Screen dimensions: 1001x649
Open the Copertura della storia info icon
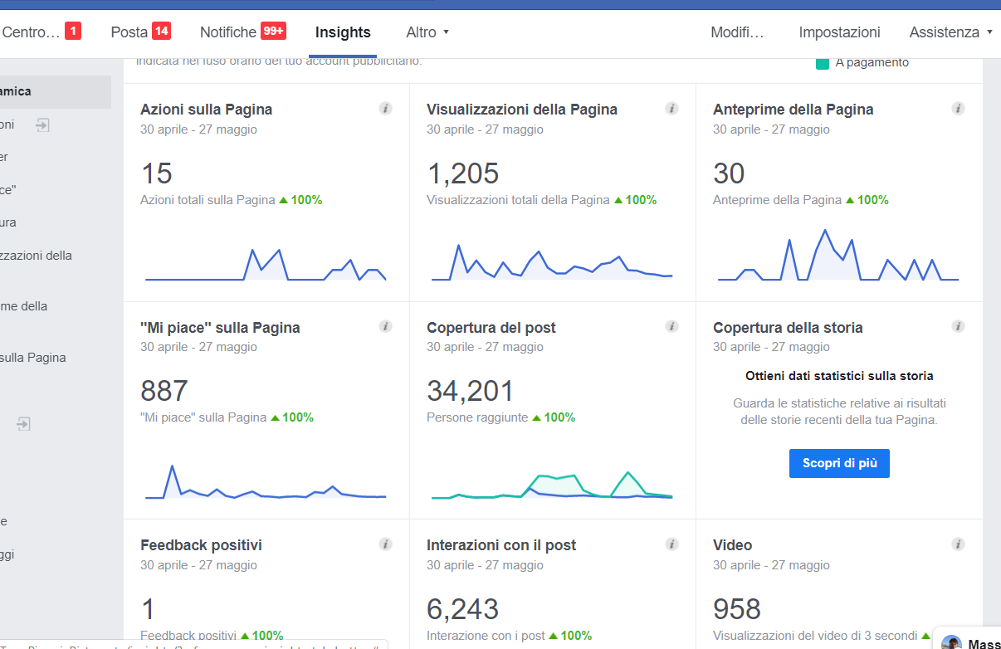958,327
